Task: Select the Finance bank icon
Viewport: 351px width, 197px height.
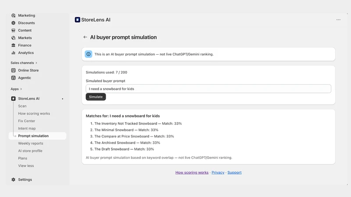Action: (x=14, y=45)
